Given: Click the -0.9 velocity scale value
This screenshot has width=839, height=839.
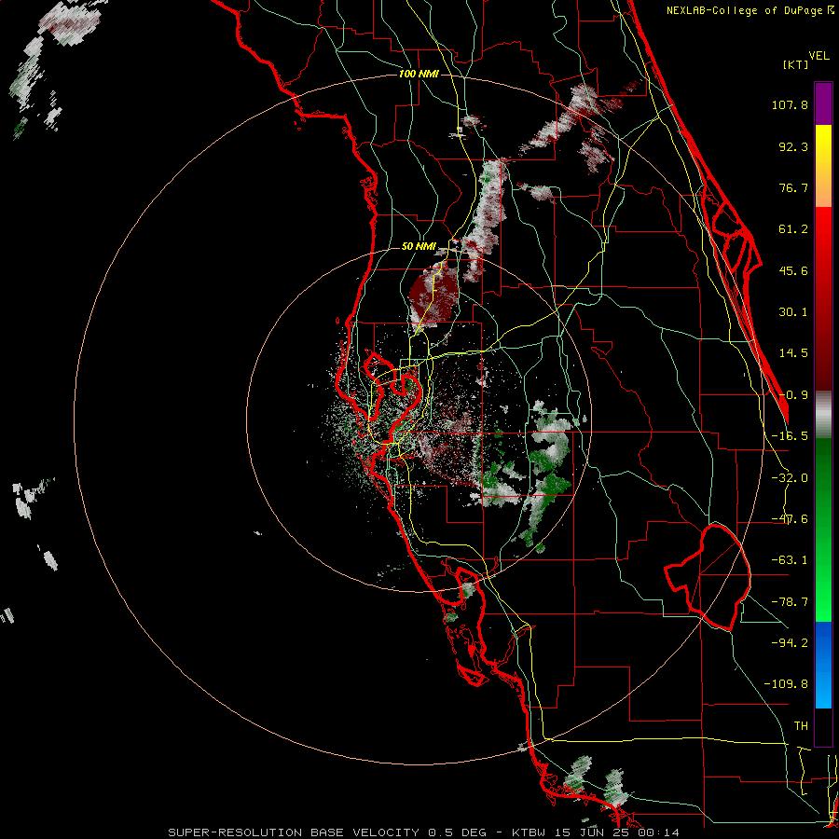Looking at the screenshot, I should 793,395.
